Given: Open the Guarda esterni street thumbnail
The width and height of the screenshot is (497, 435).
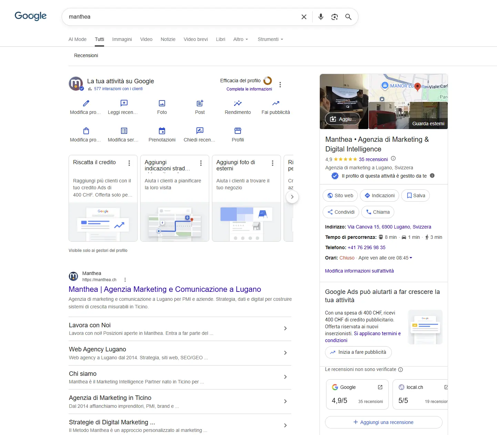Looking at the screenshot, I should click(x=408, y=116).
